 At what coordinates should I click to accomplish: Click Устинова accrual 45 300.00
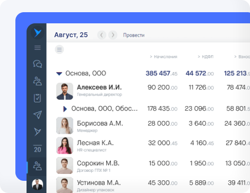tap(162, 183)
